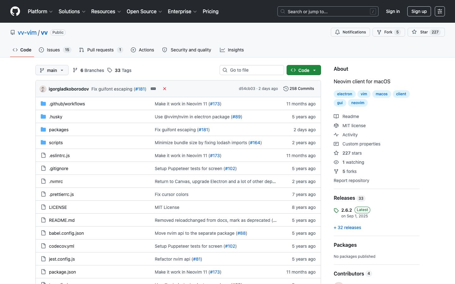This screenshot has height=284, width=455.
Task: Click the eye icon beside watching
Action: tap(336, 162)
